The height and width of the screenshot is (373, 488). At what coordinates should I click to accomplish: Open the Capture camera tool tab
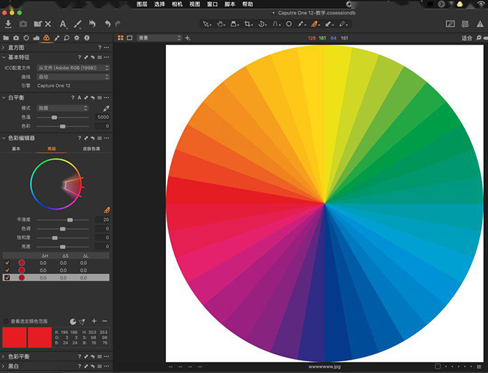(16, 38)
